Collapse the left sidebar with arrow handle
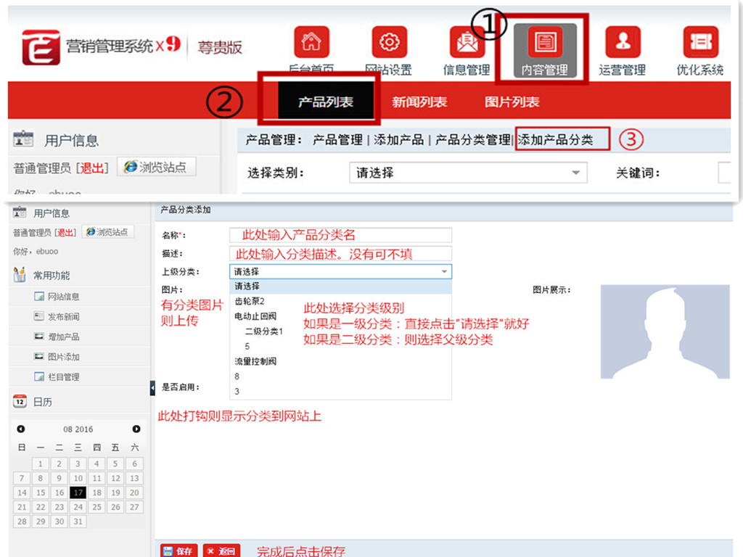 click(x=152, y=389)
